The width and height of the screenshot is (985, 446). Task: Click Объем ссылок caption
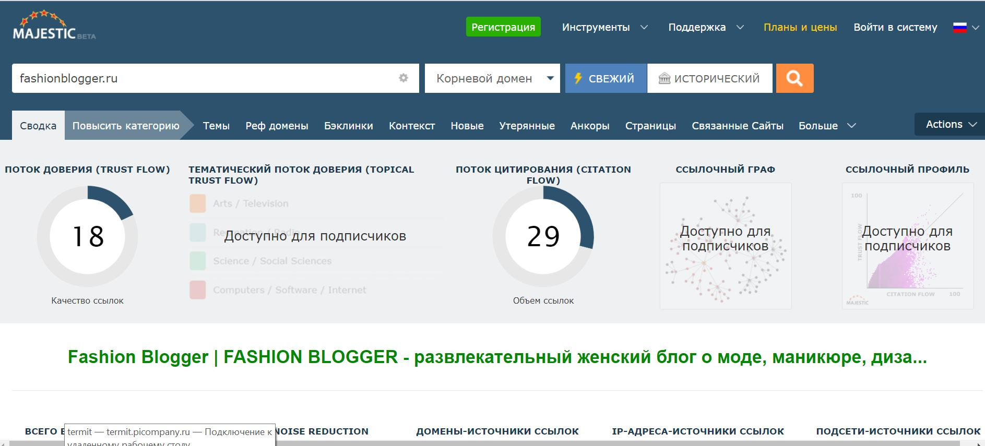pyautogui.click(x=543, y=300)
